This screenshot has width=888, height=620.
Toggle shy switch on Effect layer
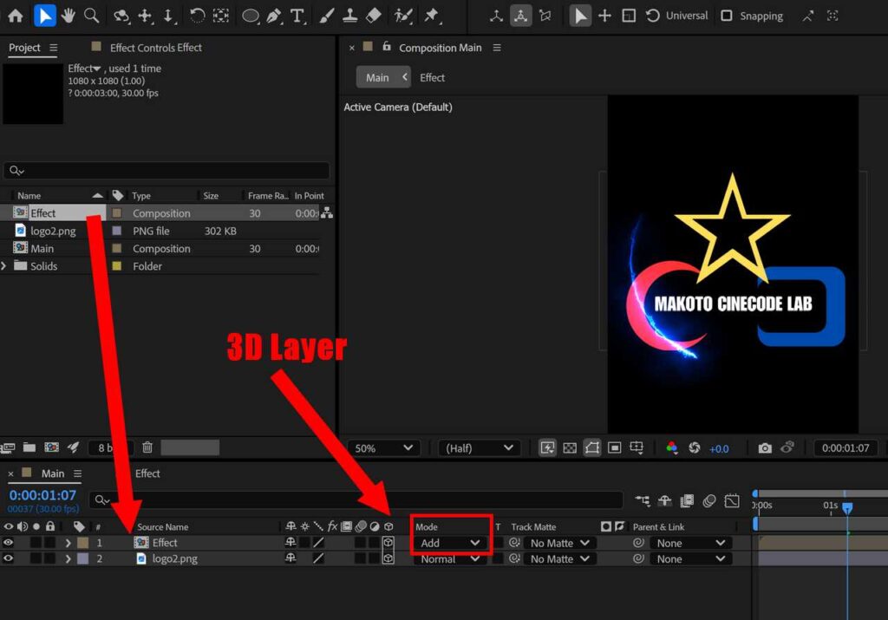pos(291,542)
